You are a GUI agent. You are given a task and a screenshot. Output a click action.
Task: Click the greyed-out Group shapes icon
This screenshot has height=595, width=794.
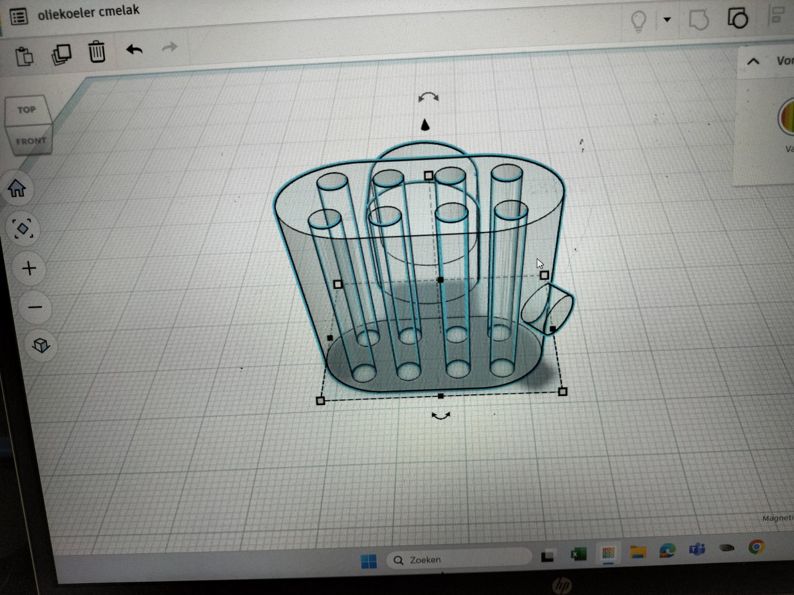point(699,20)
